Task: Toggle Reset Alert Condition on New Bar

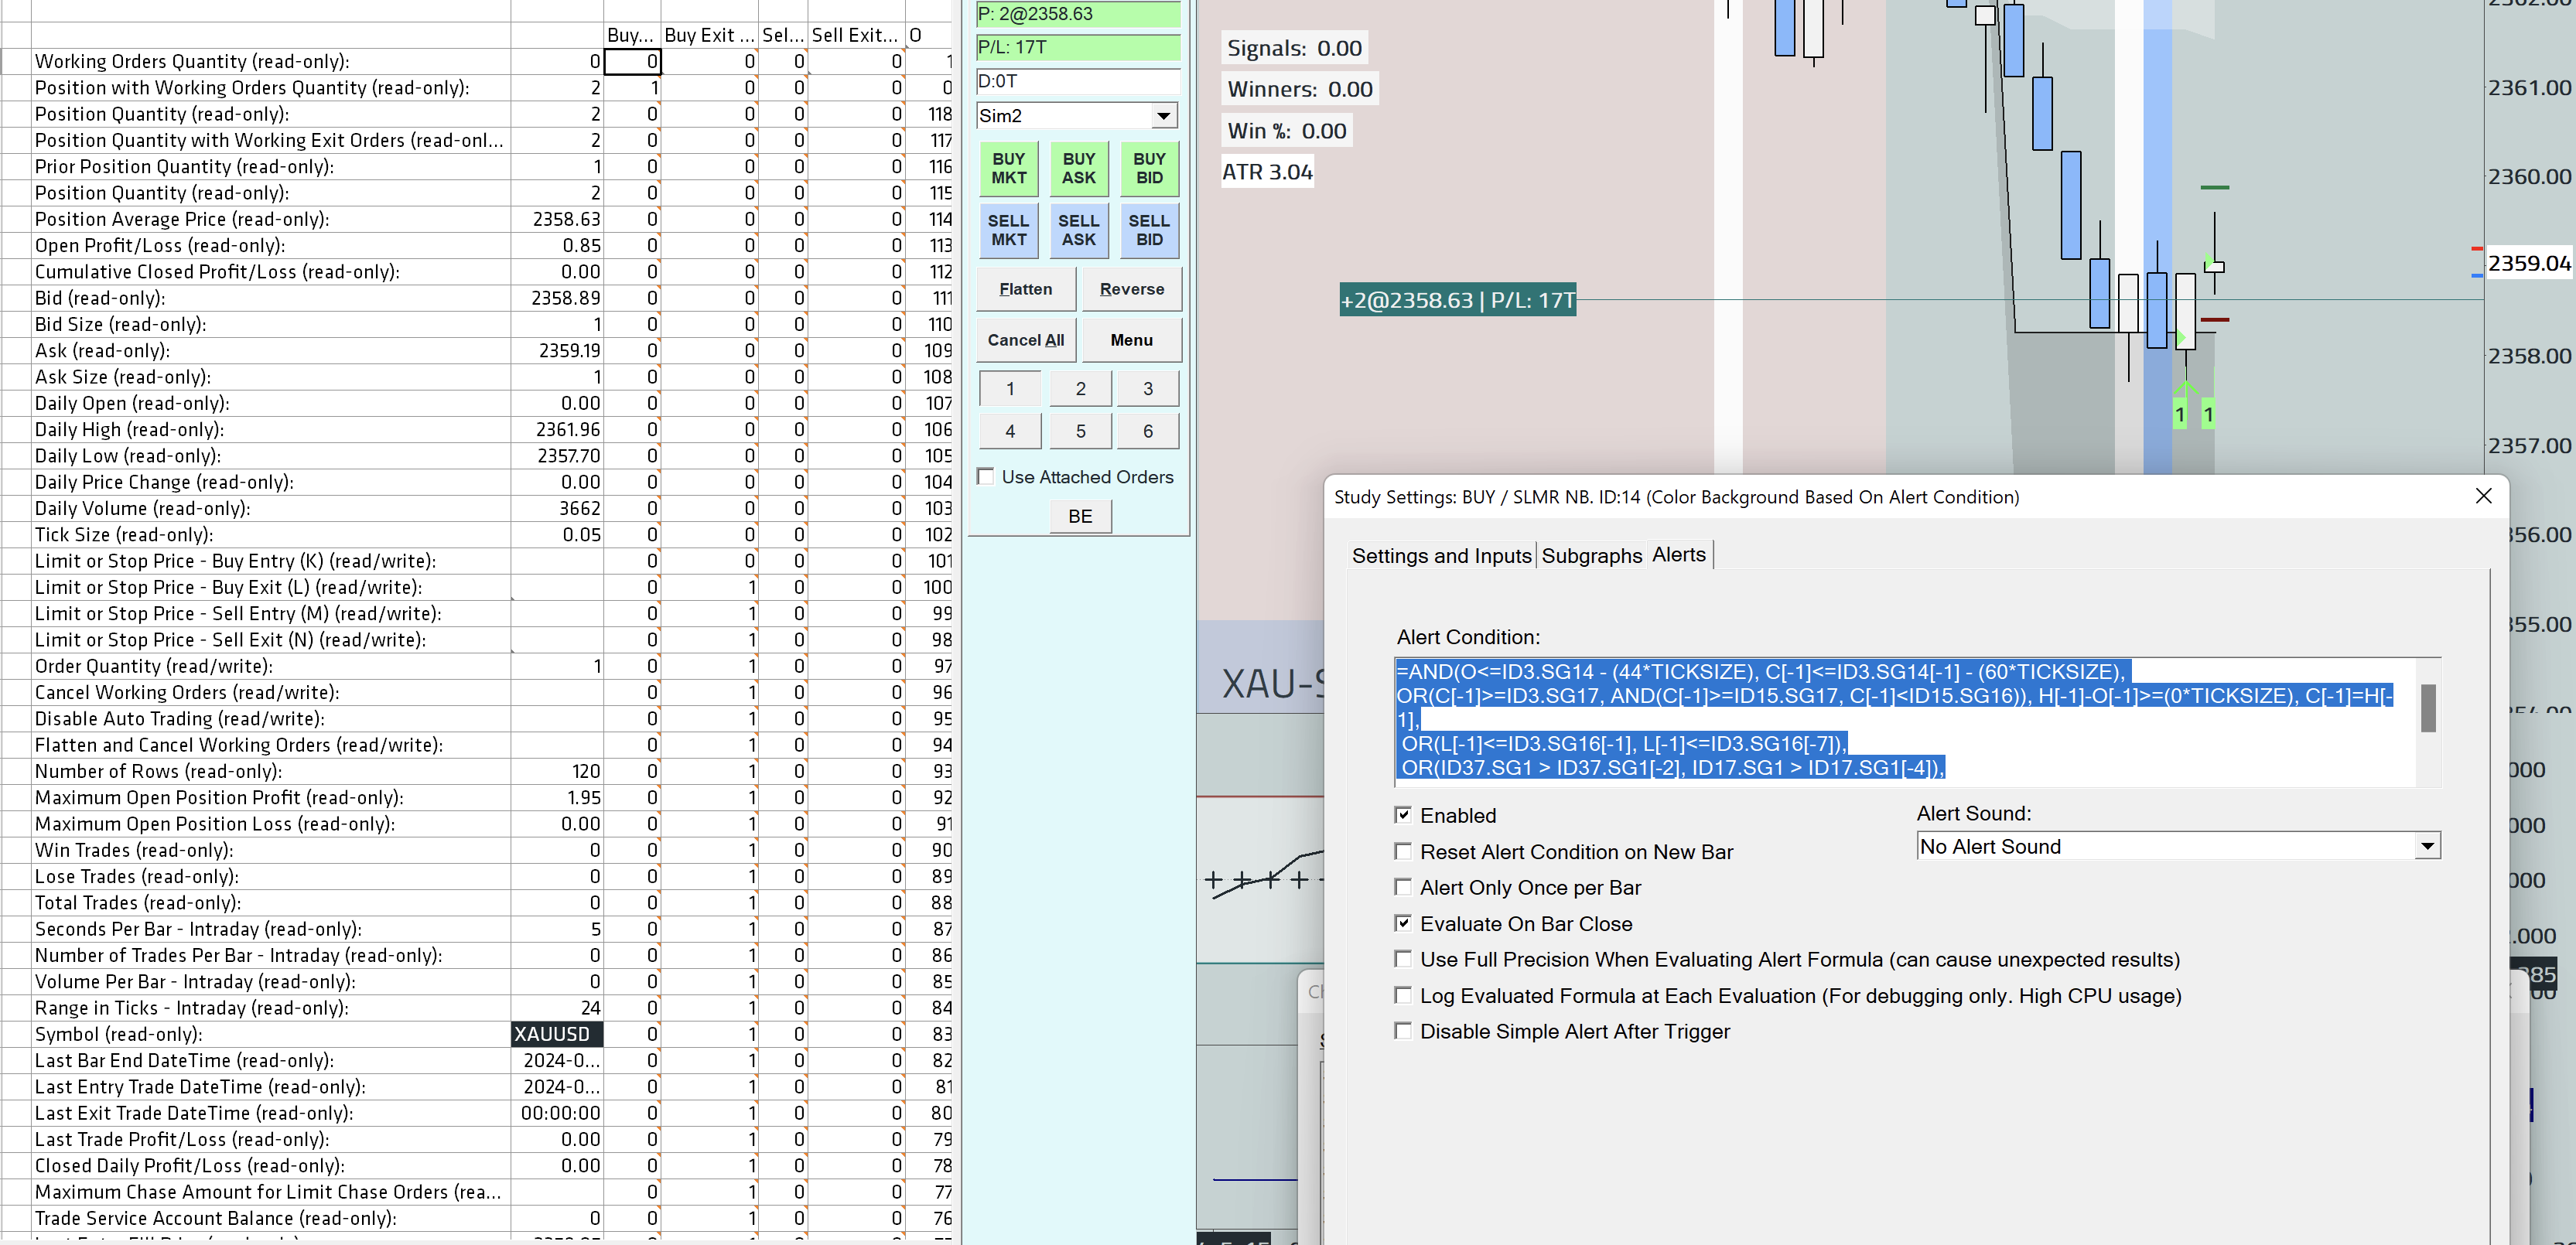Action: pos(1403,851)
